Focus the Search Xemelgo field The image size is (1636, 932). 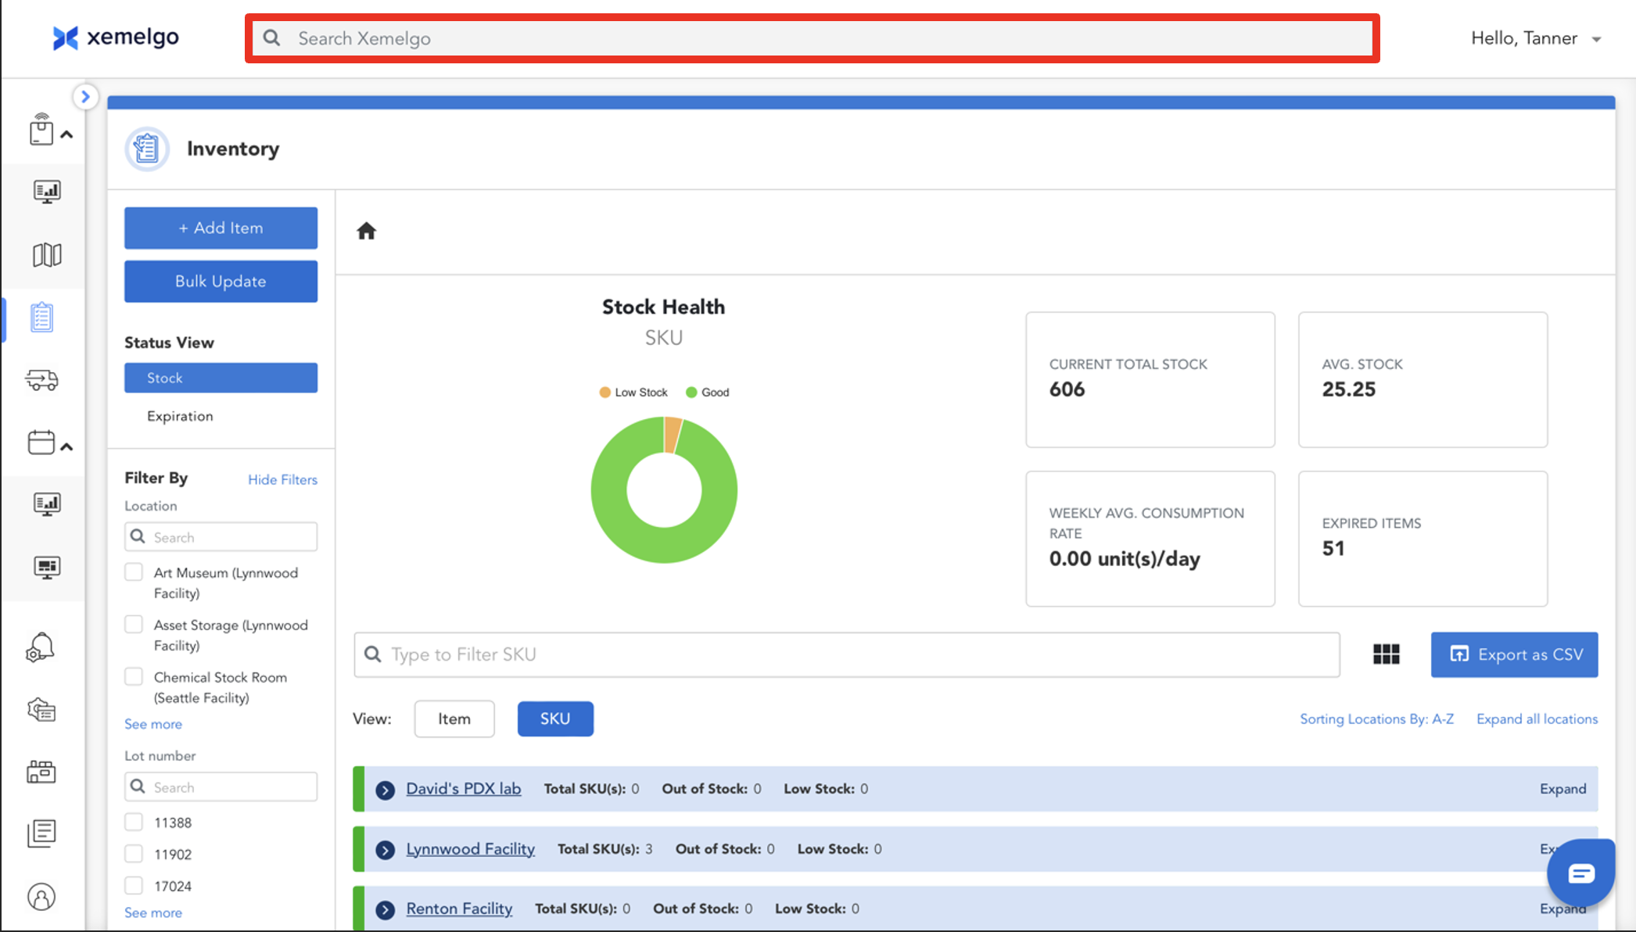point(813,38)
